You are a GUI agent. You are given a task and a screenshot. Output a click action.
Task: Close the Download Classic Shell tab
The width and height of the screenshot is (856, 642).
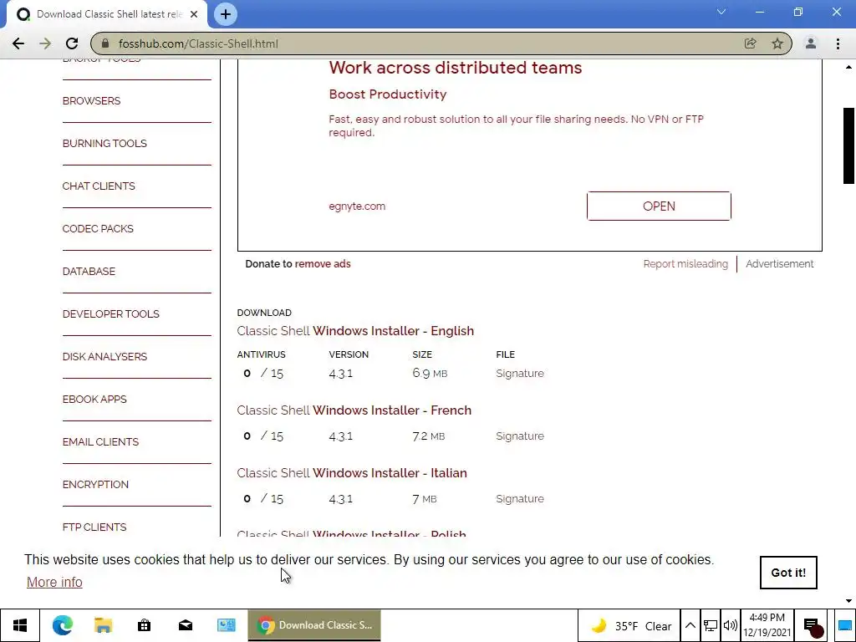coord(194,14)
